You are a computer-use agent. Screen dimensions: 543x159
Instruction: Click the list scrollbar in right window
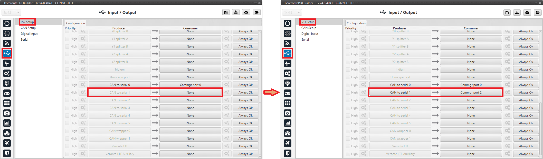[x=540, y=128]
